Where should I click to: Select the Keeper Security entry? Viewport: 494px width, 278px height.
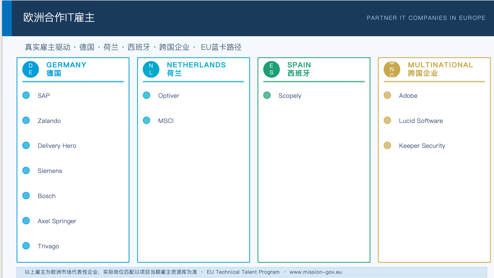[x=422, y=146]
